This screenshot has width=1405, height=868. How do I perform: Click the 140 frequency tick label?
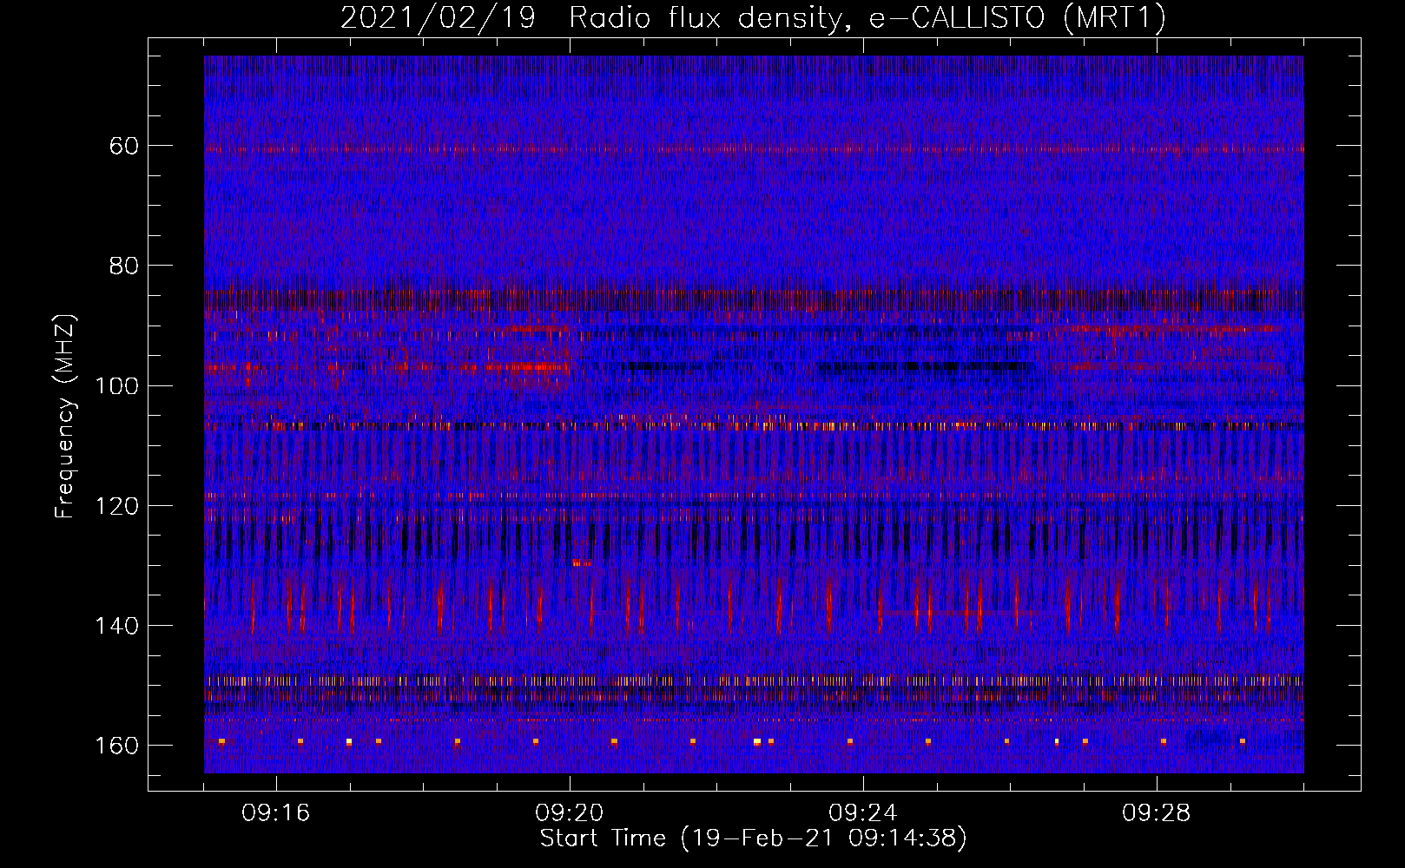point(117,626)
